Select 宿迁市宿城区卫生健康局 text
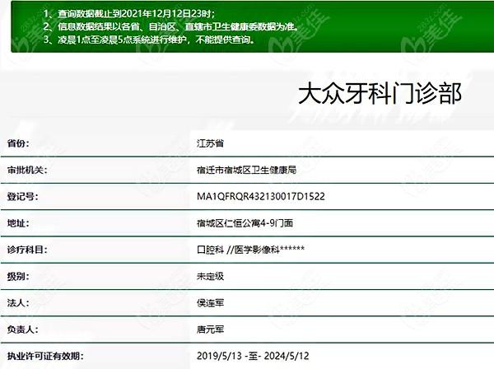The width and height of the screenshot is (494, 369). pyautogui.click(x=246, y=170)
